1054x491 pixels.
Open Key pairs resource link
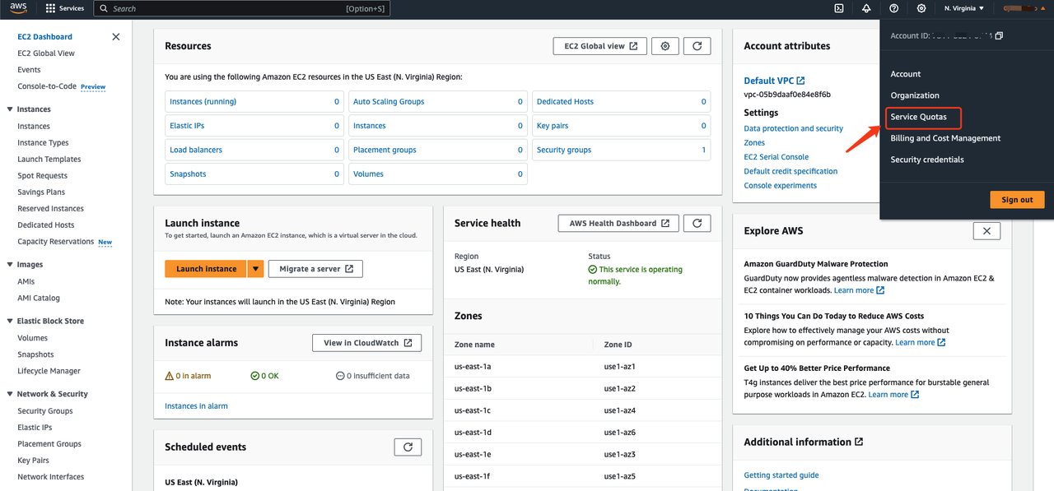point(553,126)
